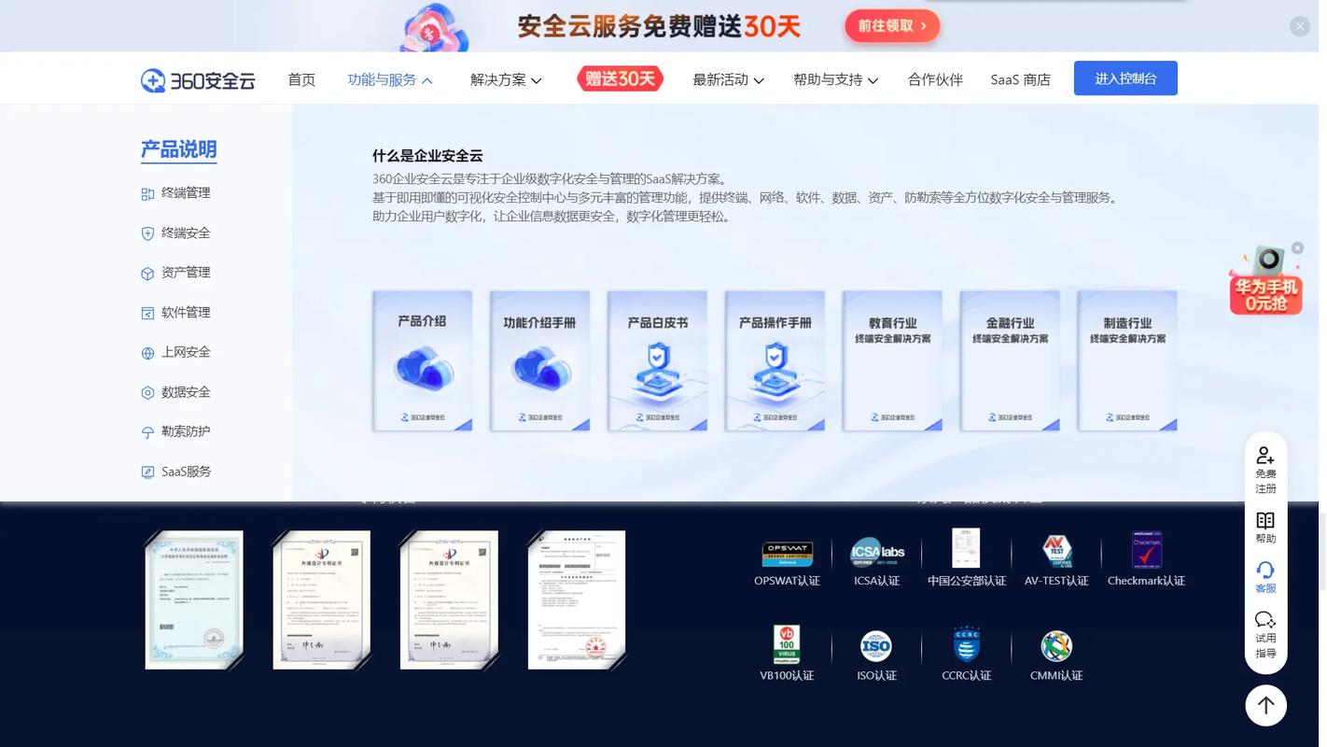Image resolution: width=1327 pixels, height=747 pixels.
Task: Click the CMMI认证 logo
Action: [1056, 646]
